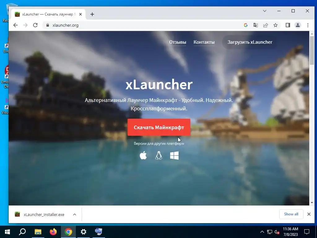317x238 pixels.
Task: Expand Chrome tab search chevron
Action: tap(265, 11)
